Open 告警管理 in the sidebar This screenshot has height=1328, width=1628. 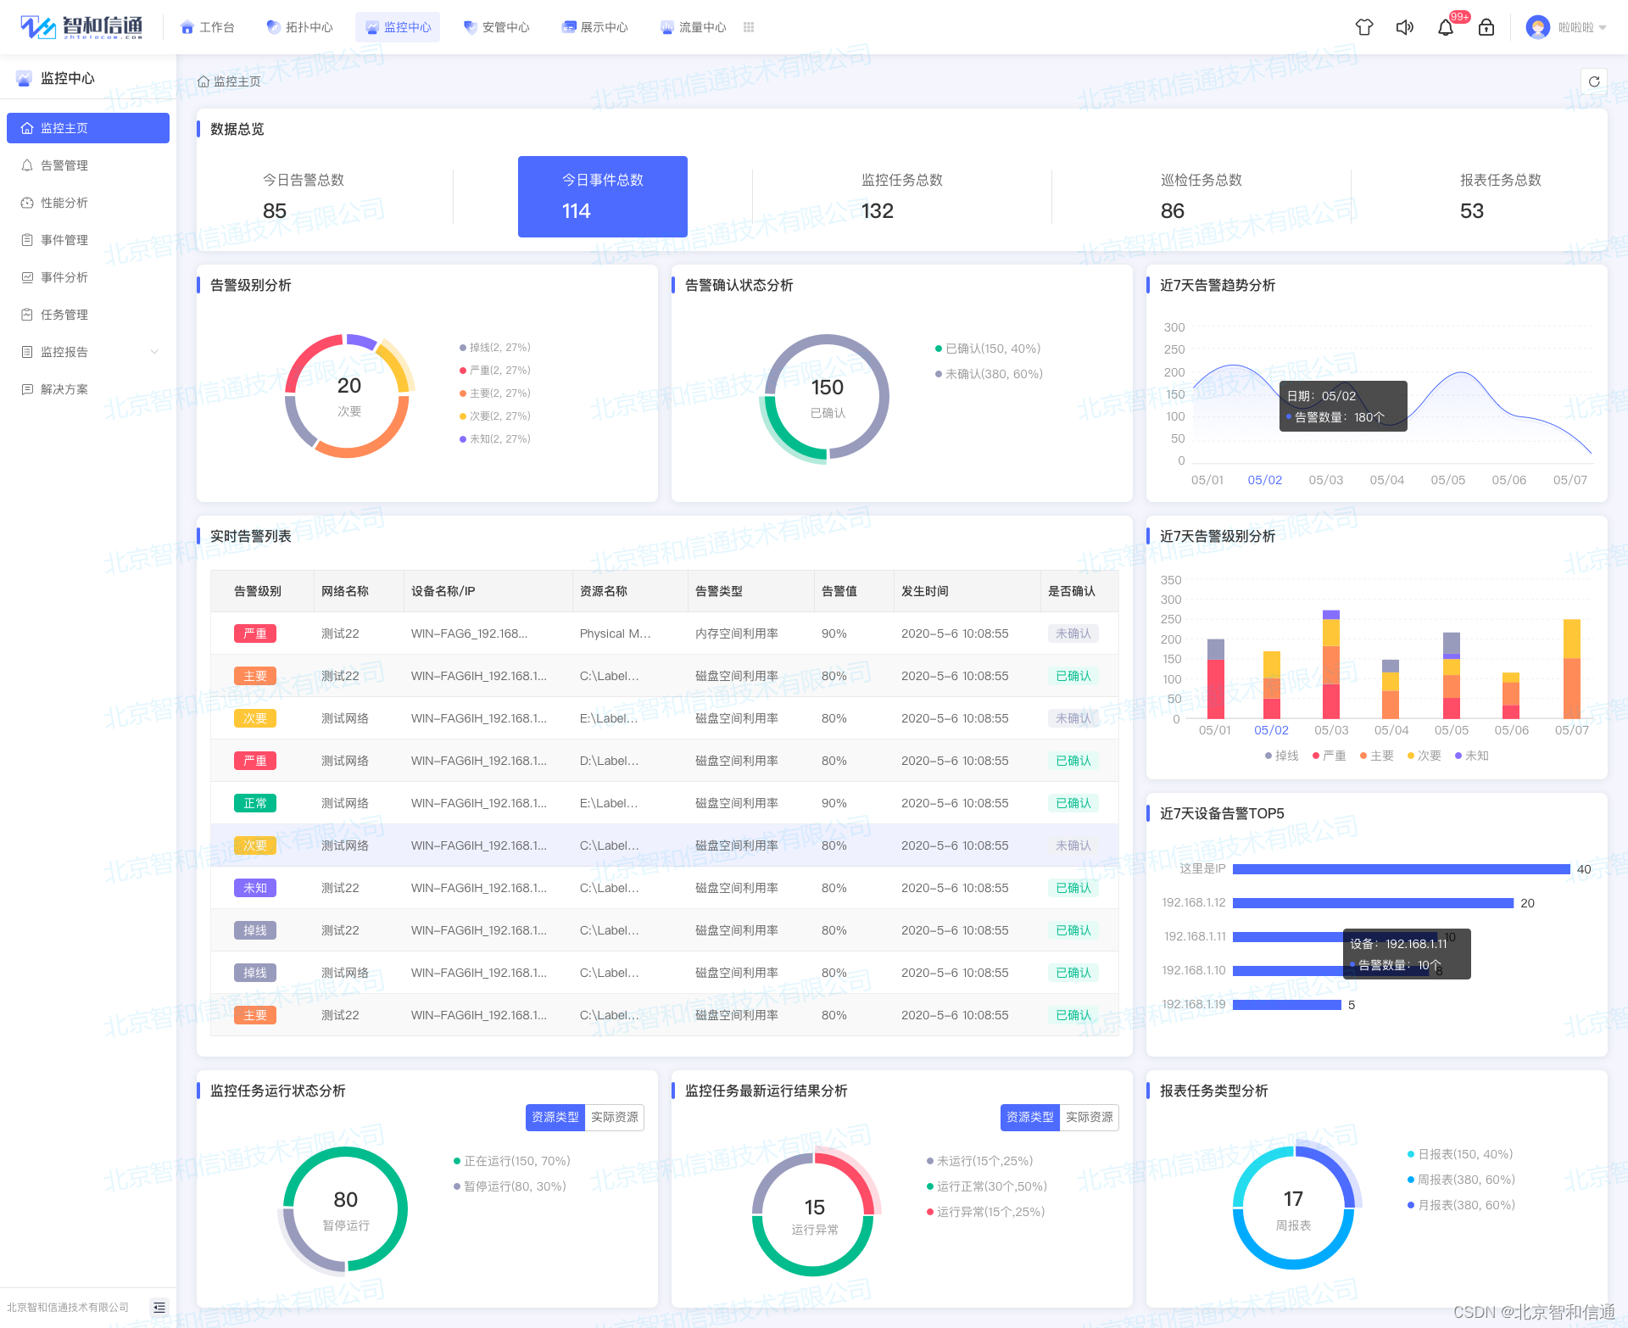pyautogui.click(x=64, y=165)
